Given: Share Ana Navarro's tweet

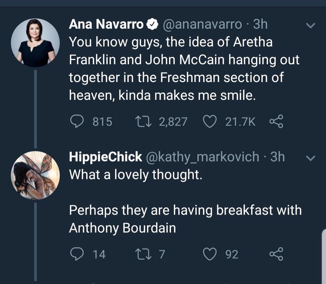Looking at the screenshot, I should [275, 121].
